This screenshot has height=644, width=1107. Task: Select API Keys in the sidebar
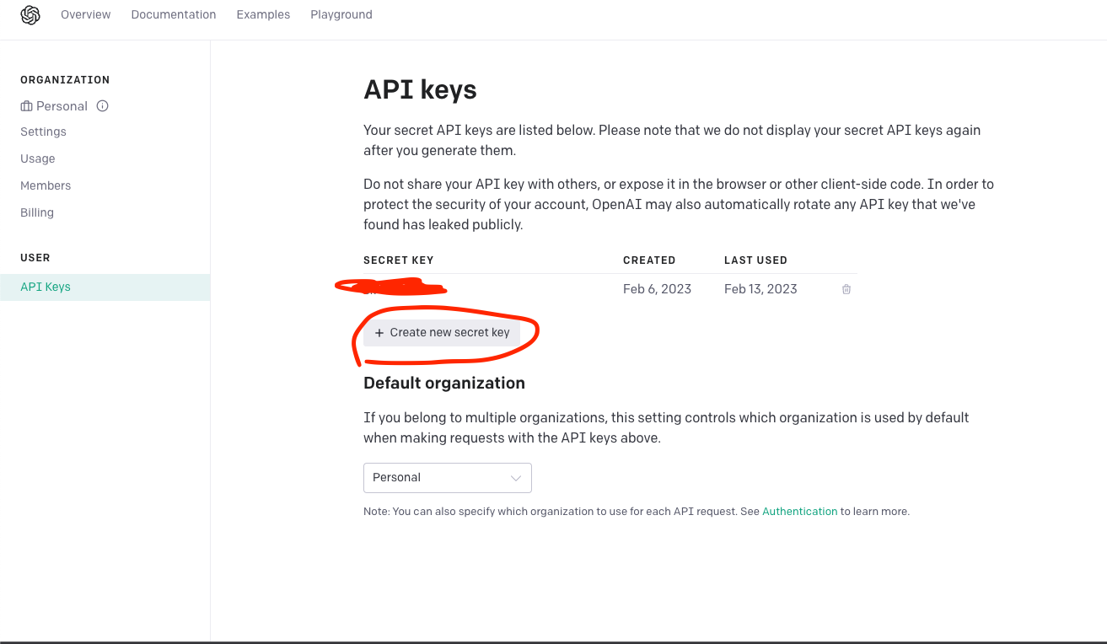(x=105, y=287)
